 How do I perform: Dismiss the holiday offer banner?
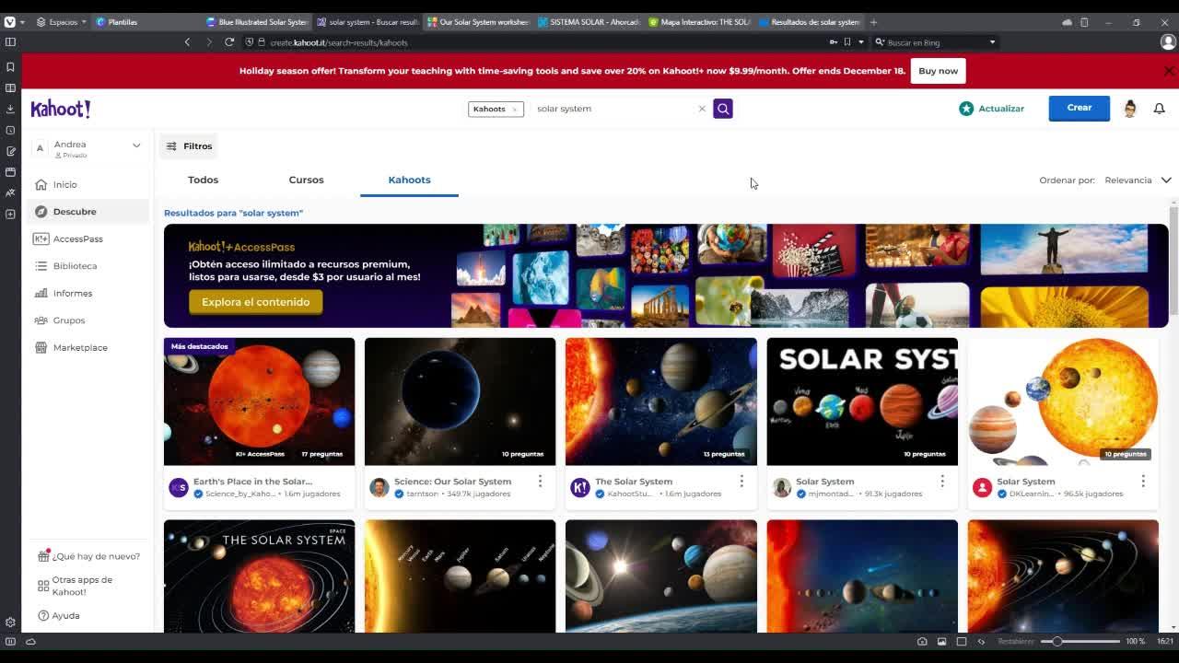[1169, 71]
